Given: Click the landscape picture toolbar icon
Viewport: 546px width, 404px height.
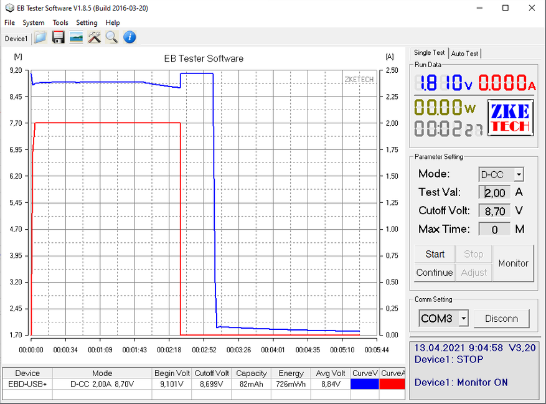Looking at the screenshot, I should coord(76,38).
